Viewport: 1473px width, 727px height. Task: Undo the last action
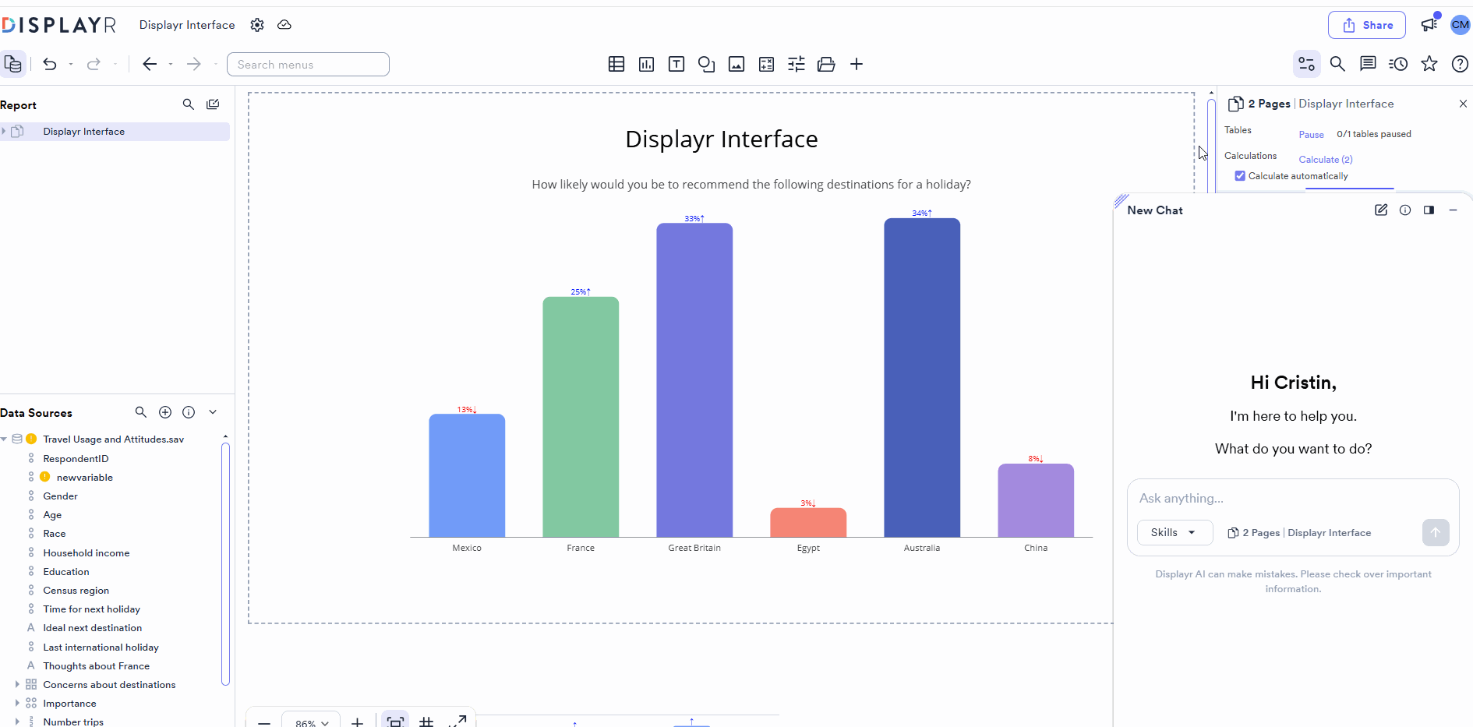pyautogui.click(x=50, y=64)
